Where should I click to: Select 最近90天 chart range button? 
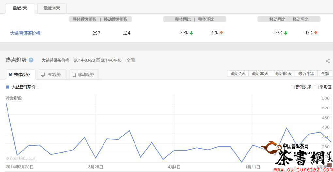coord(283,74)
